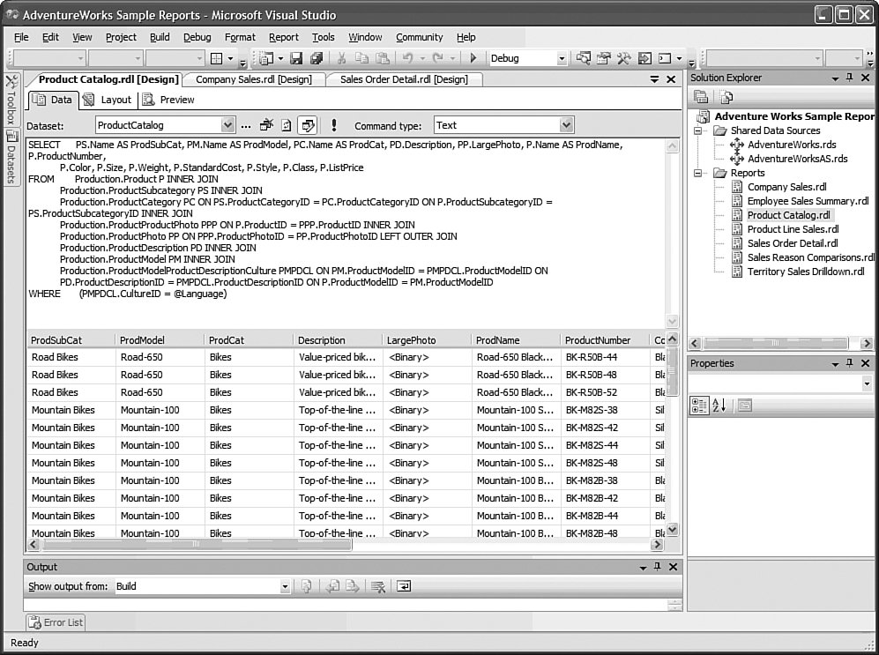879x655 pixels.
Task: Open the active files list dropdown arrow
Action: [x=654, y=79]
